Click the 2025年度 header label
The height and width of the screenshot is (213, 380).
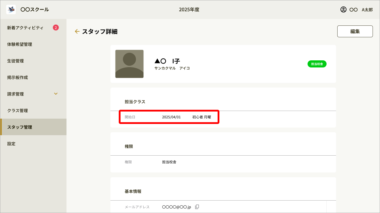pos(189,9)
